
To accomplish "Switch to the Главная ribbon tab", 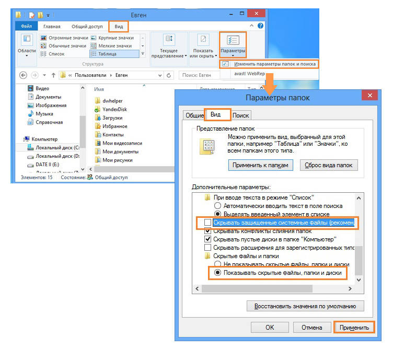I will (x=52, y=26).
